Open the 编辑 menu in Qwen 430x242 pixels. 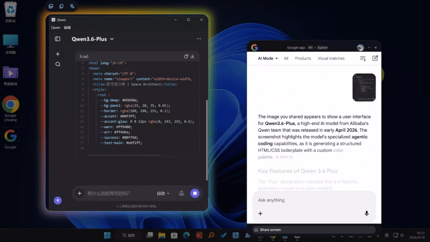click(x=67, y=27)
